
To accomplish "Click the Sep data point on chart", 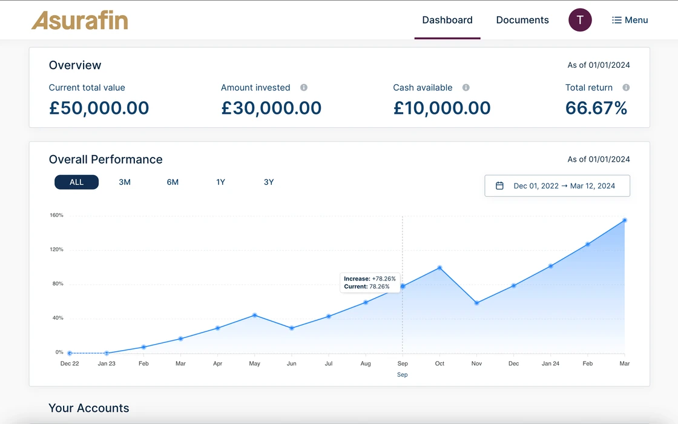I will [403, 286].
